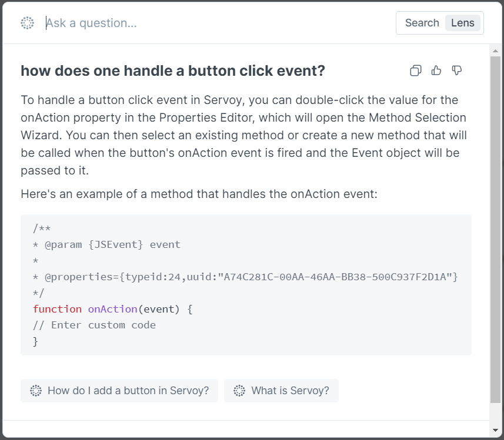This screenshot has width=504, height=440.
Task: Click the vertical scrollbar thumb
Action: [496, 229]
